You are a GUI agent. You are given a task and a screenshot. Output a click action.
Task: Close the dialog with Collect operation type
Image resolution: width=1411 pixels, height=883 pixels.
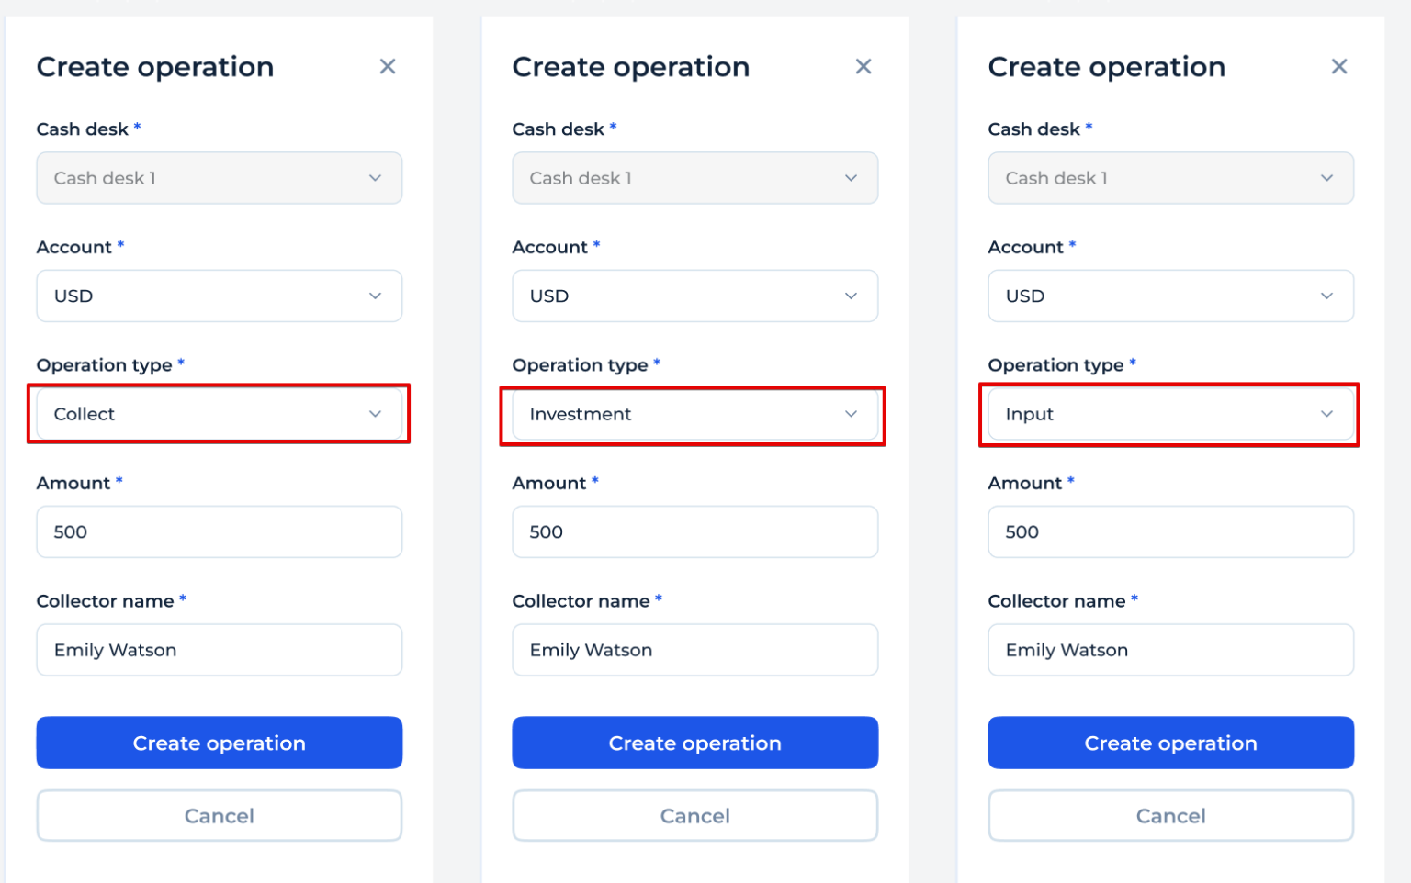388,66
